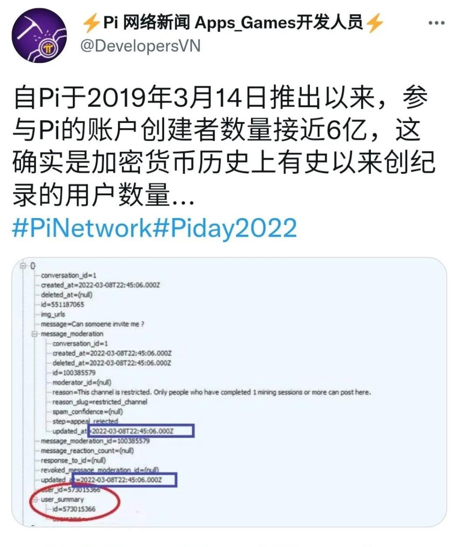
Task: Open the @DevelopersVN handle
Action: coord(140,46)
